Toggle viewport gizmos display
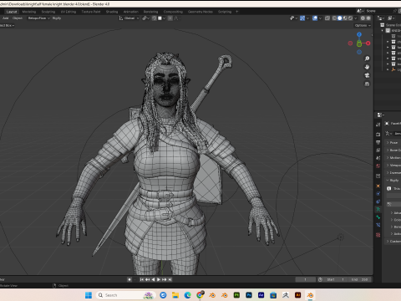 tap(302, 18)
